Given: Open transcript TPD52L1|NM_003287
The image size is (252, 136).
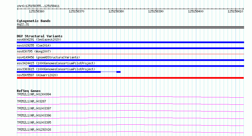Looking at the screenshot, I should pos(31,101).
